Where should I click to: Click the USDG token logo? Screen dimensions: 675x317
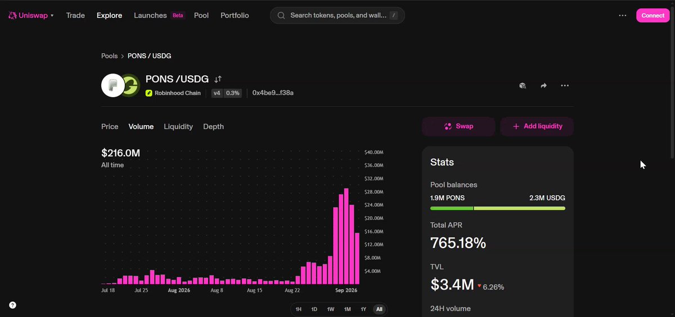(x=132, y=85)
